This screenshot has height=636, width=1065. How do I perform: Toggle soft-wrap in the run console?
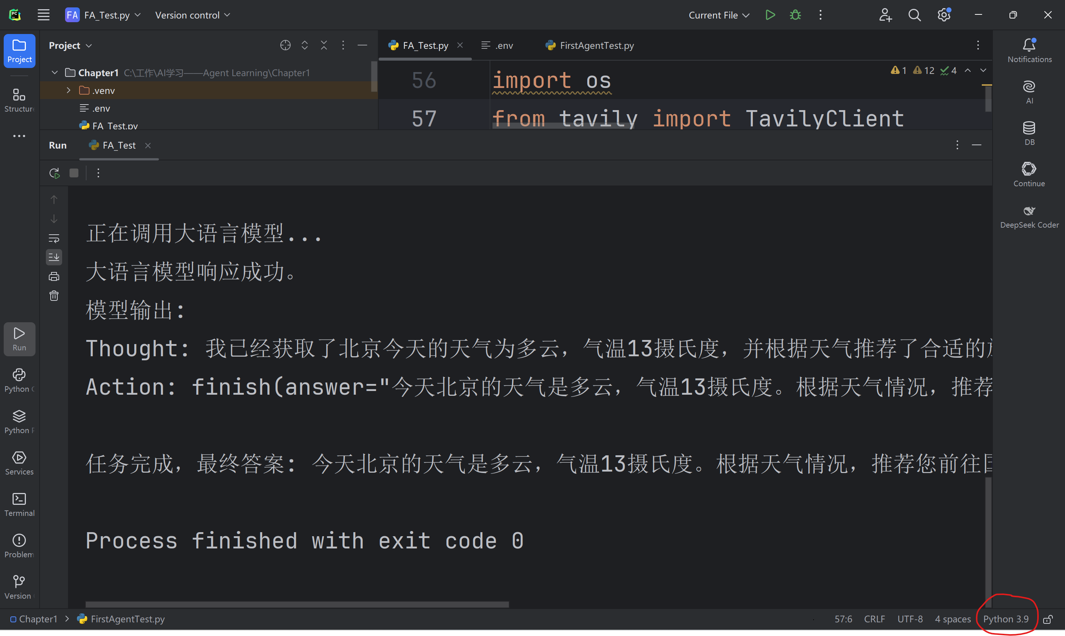pyautogui.click(x=54, y=238)
